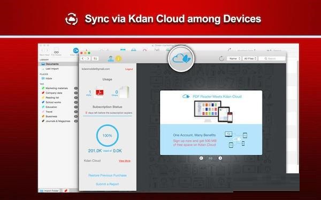Click the Search field in Kdan Cloud window
The width and height of the screenshot is (321, 200).
pyautogui.click(x=272, y=59)
